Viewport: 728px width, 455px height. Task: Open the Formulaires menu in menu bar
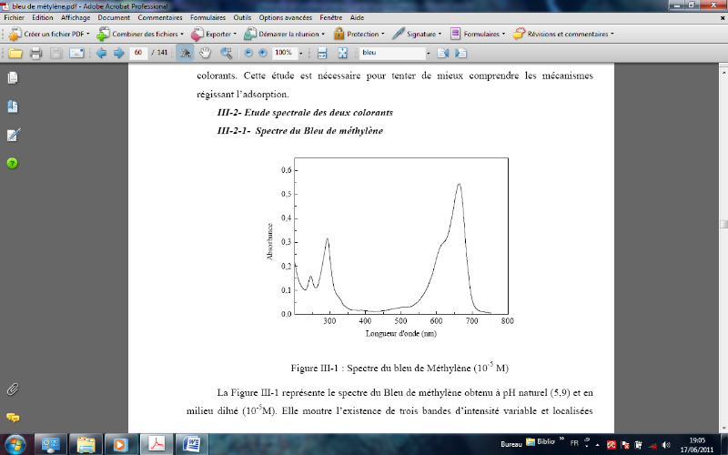[x=208, y=17]
